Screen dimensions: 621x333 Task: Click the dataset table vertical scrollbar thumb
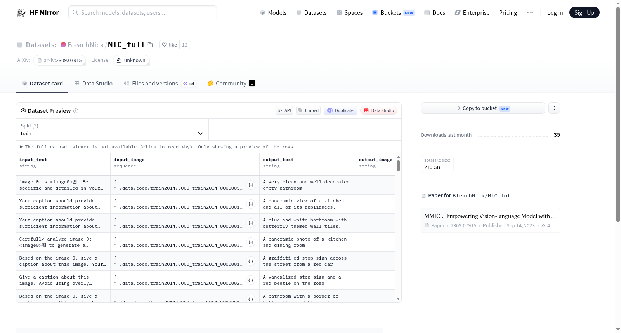point(398,166)
